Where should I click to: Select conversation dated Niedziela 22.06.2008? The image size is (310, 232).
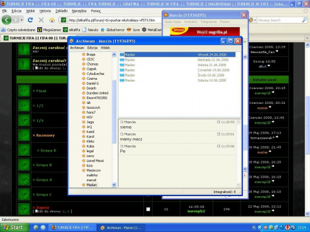(177, 60)
